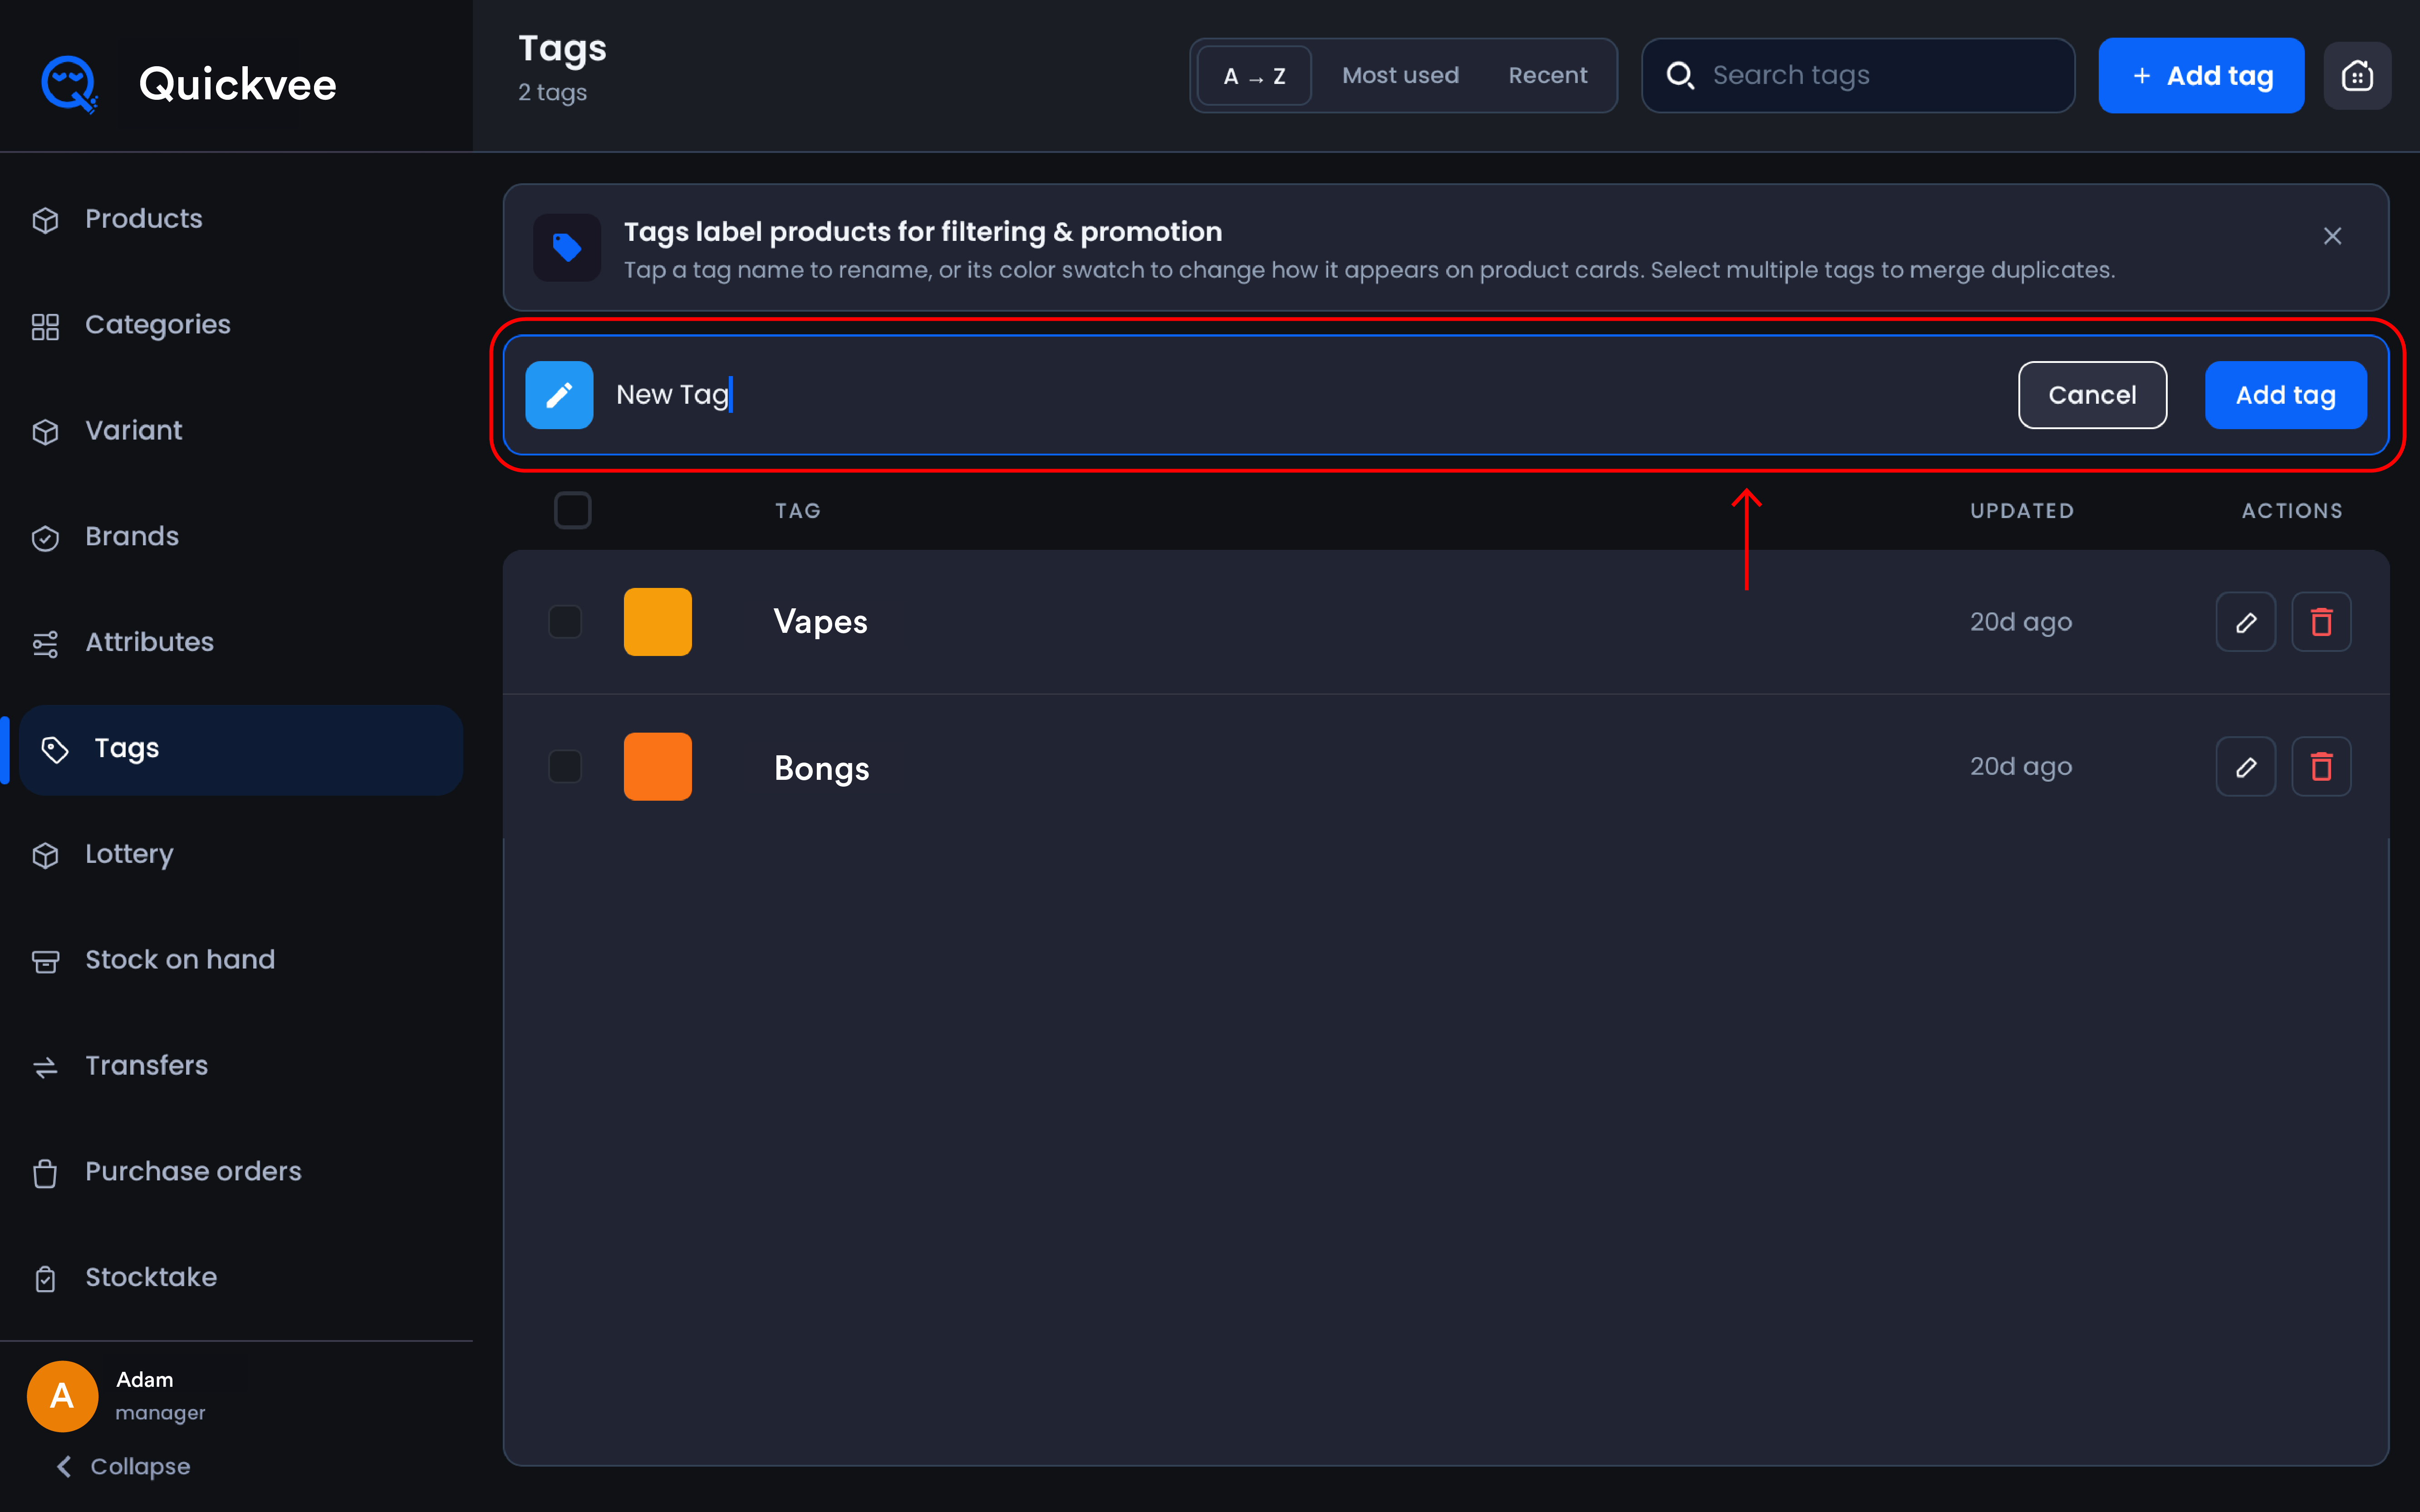Cancel the new tag entry
Viewport: 2420px width, 1512px height.
pyautogui.click(x=2092, y=395)
